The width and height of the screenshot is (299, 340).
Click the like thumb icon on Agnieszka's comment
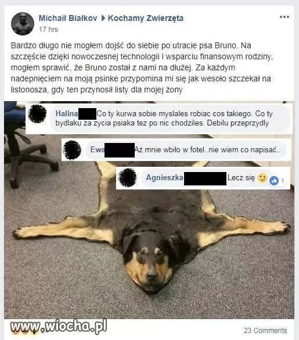click(x=274, y=180)
